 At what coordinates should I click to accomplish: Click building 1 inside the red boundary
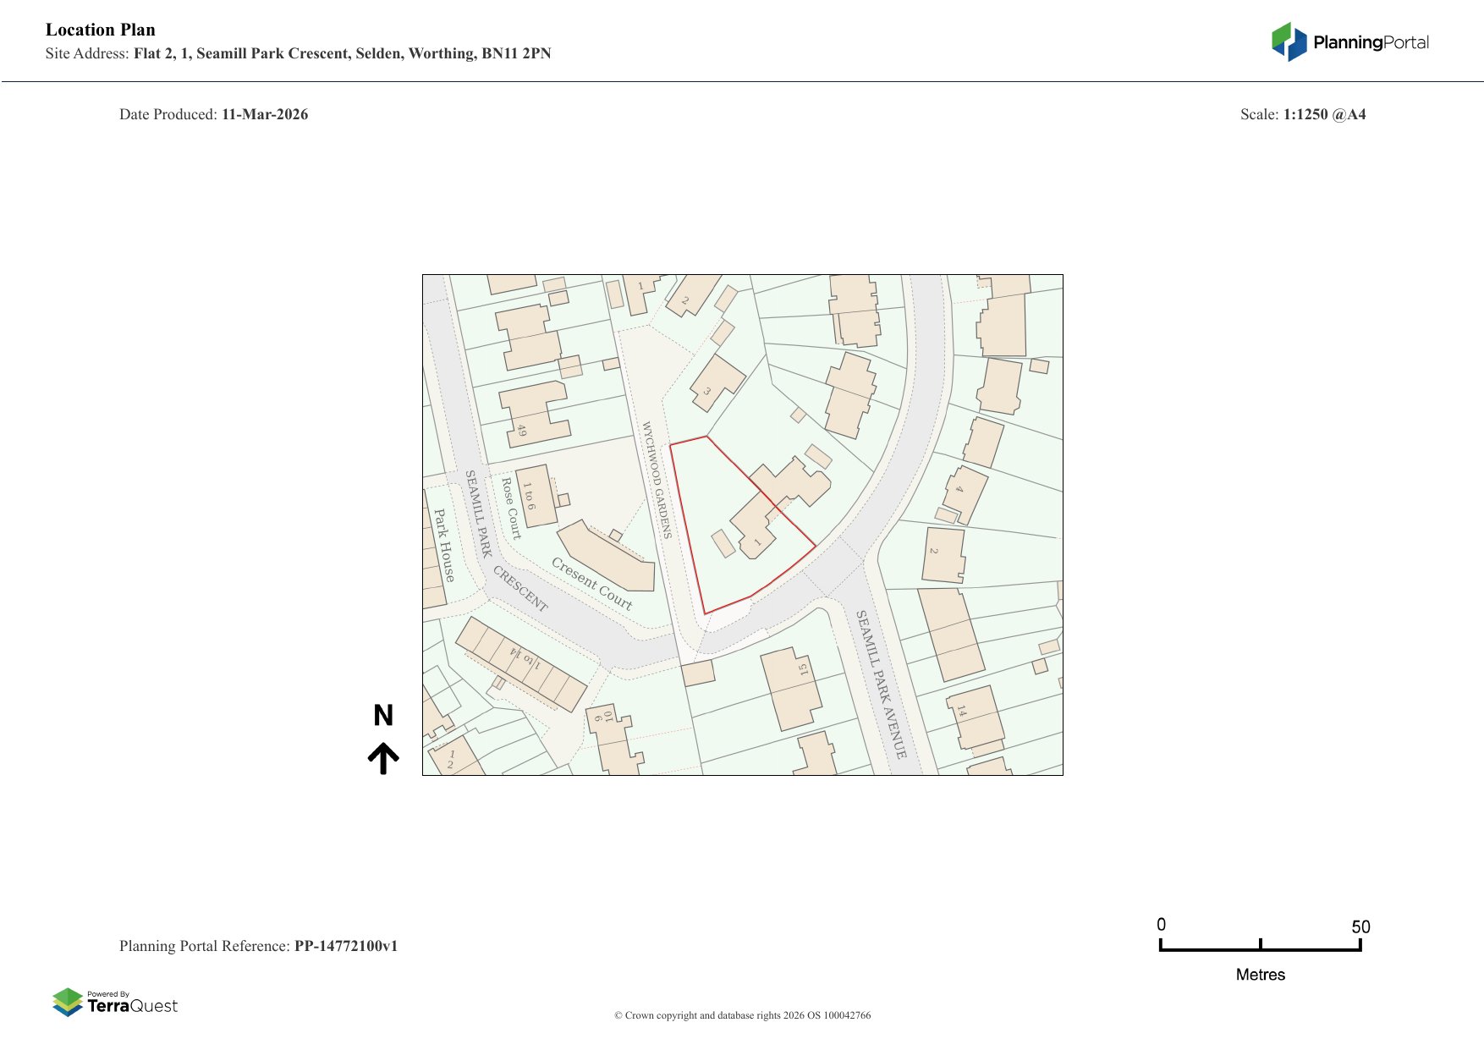757,542
